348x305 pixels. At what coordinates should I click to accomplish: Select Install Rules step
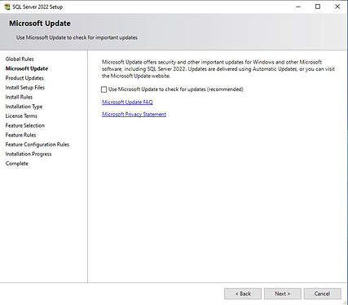click(19, 97)
